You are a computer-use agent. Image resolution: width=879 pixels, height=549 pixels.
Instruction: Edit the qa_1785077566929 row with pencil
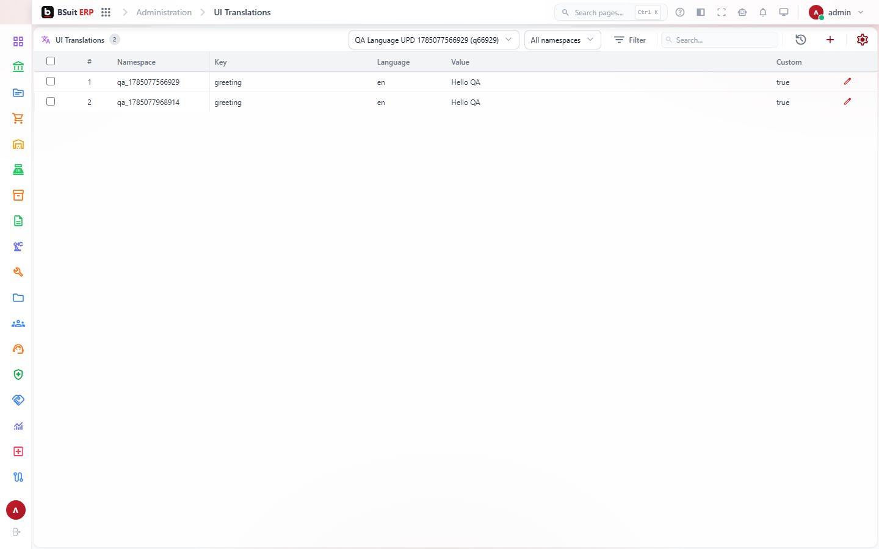847,81
